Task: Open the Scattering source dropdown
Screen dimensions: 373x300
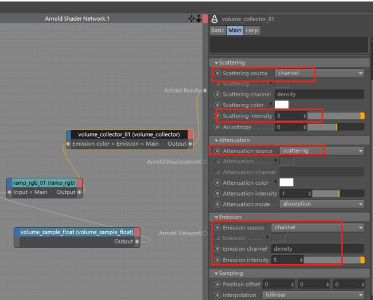Action: [x=320, y=73]
